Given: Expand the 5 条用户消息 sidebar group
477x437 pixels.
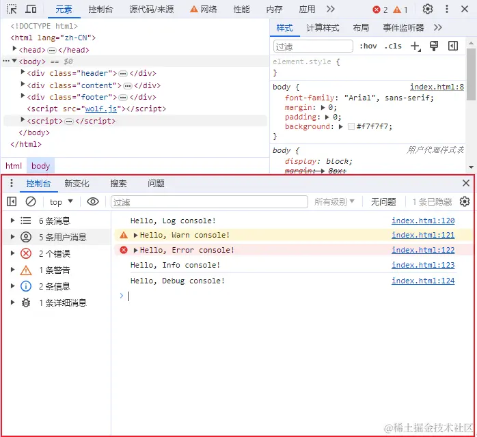Looking at the screenshot, I should (x=12, y=237).
